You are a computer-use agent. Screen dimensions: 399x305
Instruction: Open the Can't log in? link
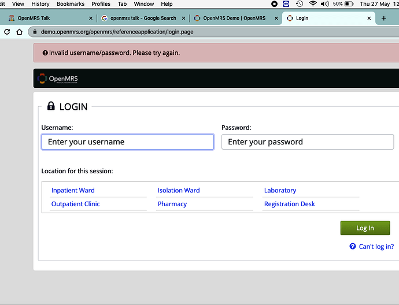point(376,247)
